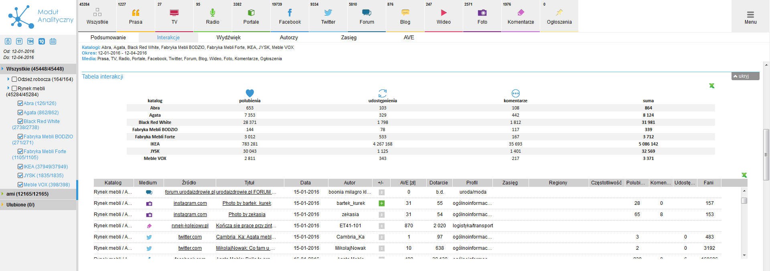Image resolution: width=770 pixels, height=271 pixels.
Task: Open the Portale media source
Action: [251, 16]
